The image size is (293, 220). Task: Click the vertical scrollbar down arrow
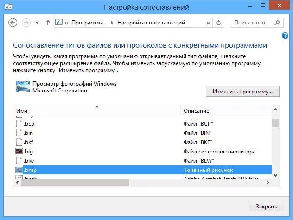coord(275,175)
